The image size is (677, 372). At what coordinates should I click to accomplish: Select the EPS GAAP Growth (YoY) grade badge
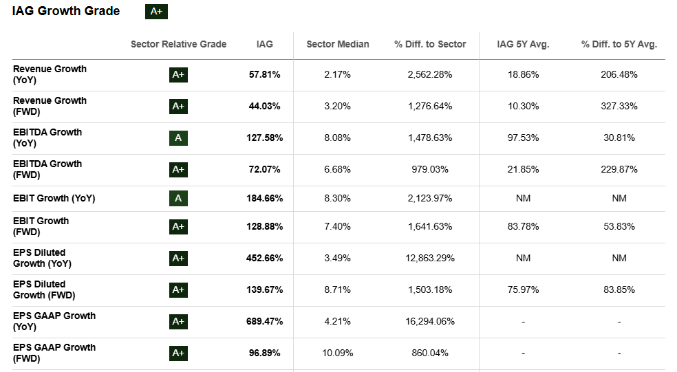point(178,321)
